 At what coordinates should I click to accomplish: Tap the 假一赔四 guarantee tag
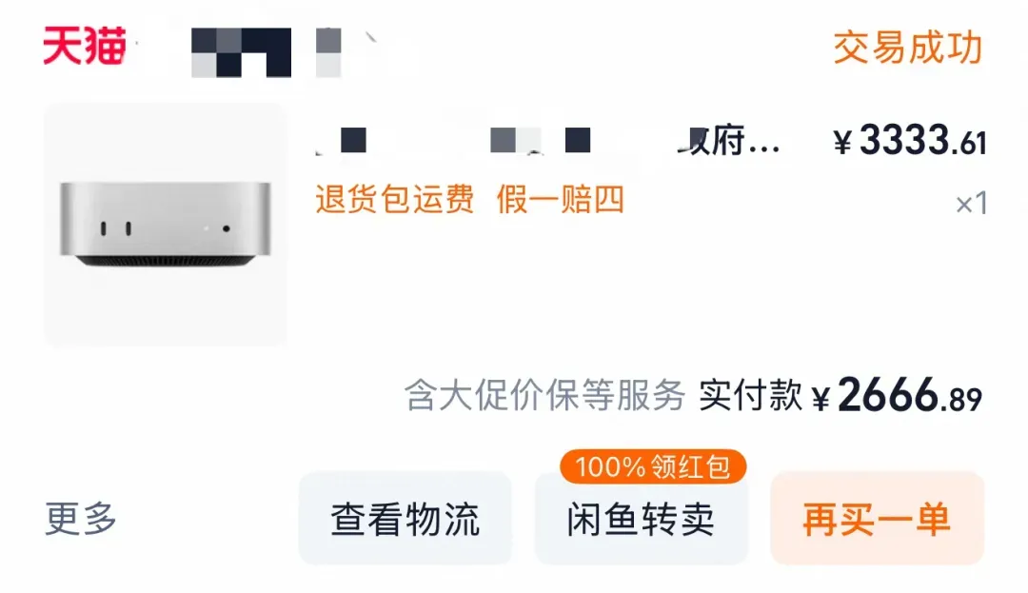561,199
